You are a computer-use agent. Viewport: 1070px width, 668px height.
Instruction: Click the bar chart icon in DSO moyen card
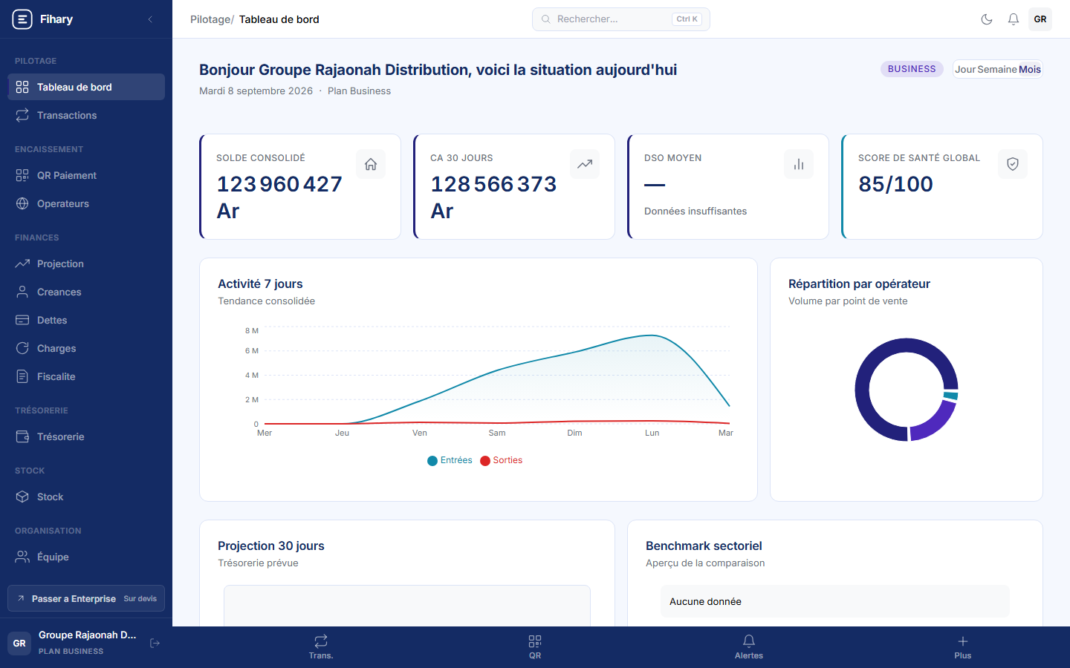[799, 164]
